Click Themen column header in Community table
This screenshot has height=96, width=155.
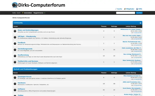104,26
